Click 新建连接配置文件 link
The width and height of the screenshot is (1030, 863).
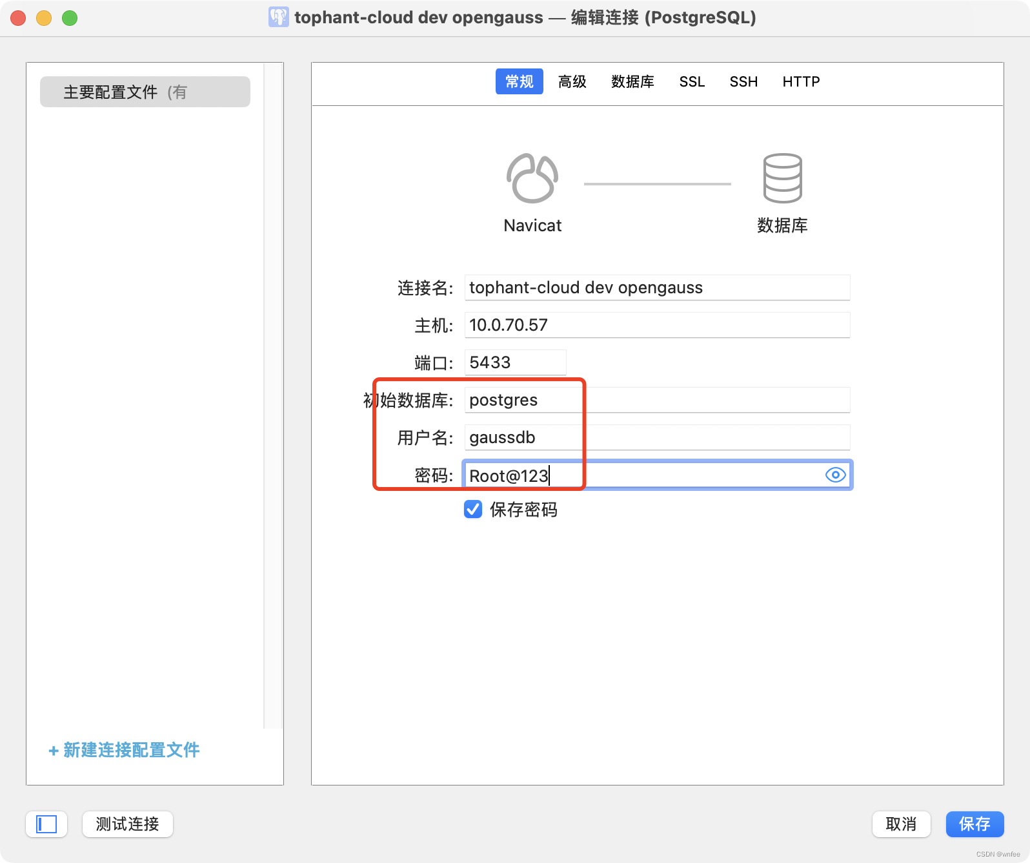point(124,750)
